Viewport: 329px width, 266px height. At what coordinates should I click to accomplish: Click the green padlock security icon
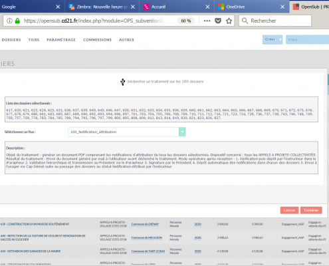17,21
